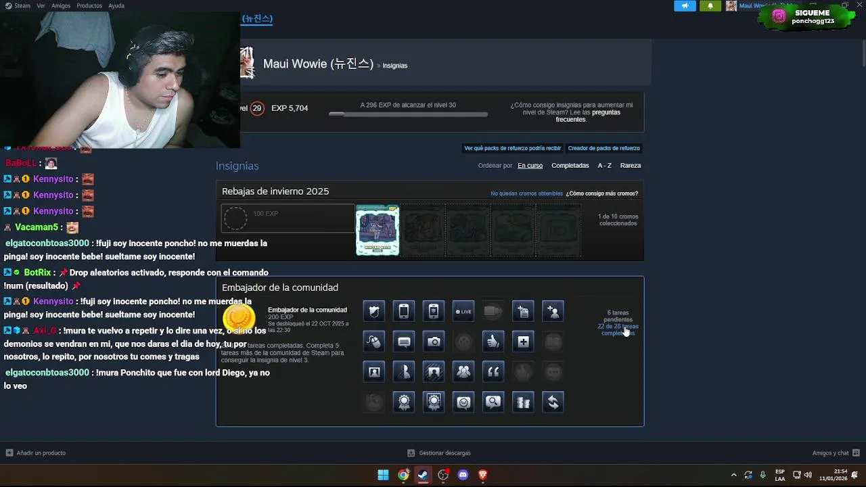Image resolution: width=866 pixels, height=487 pixels.
Task: Click the volume icon in system tray
Action: (x=808, y=475)
